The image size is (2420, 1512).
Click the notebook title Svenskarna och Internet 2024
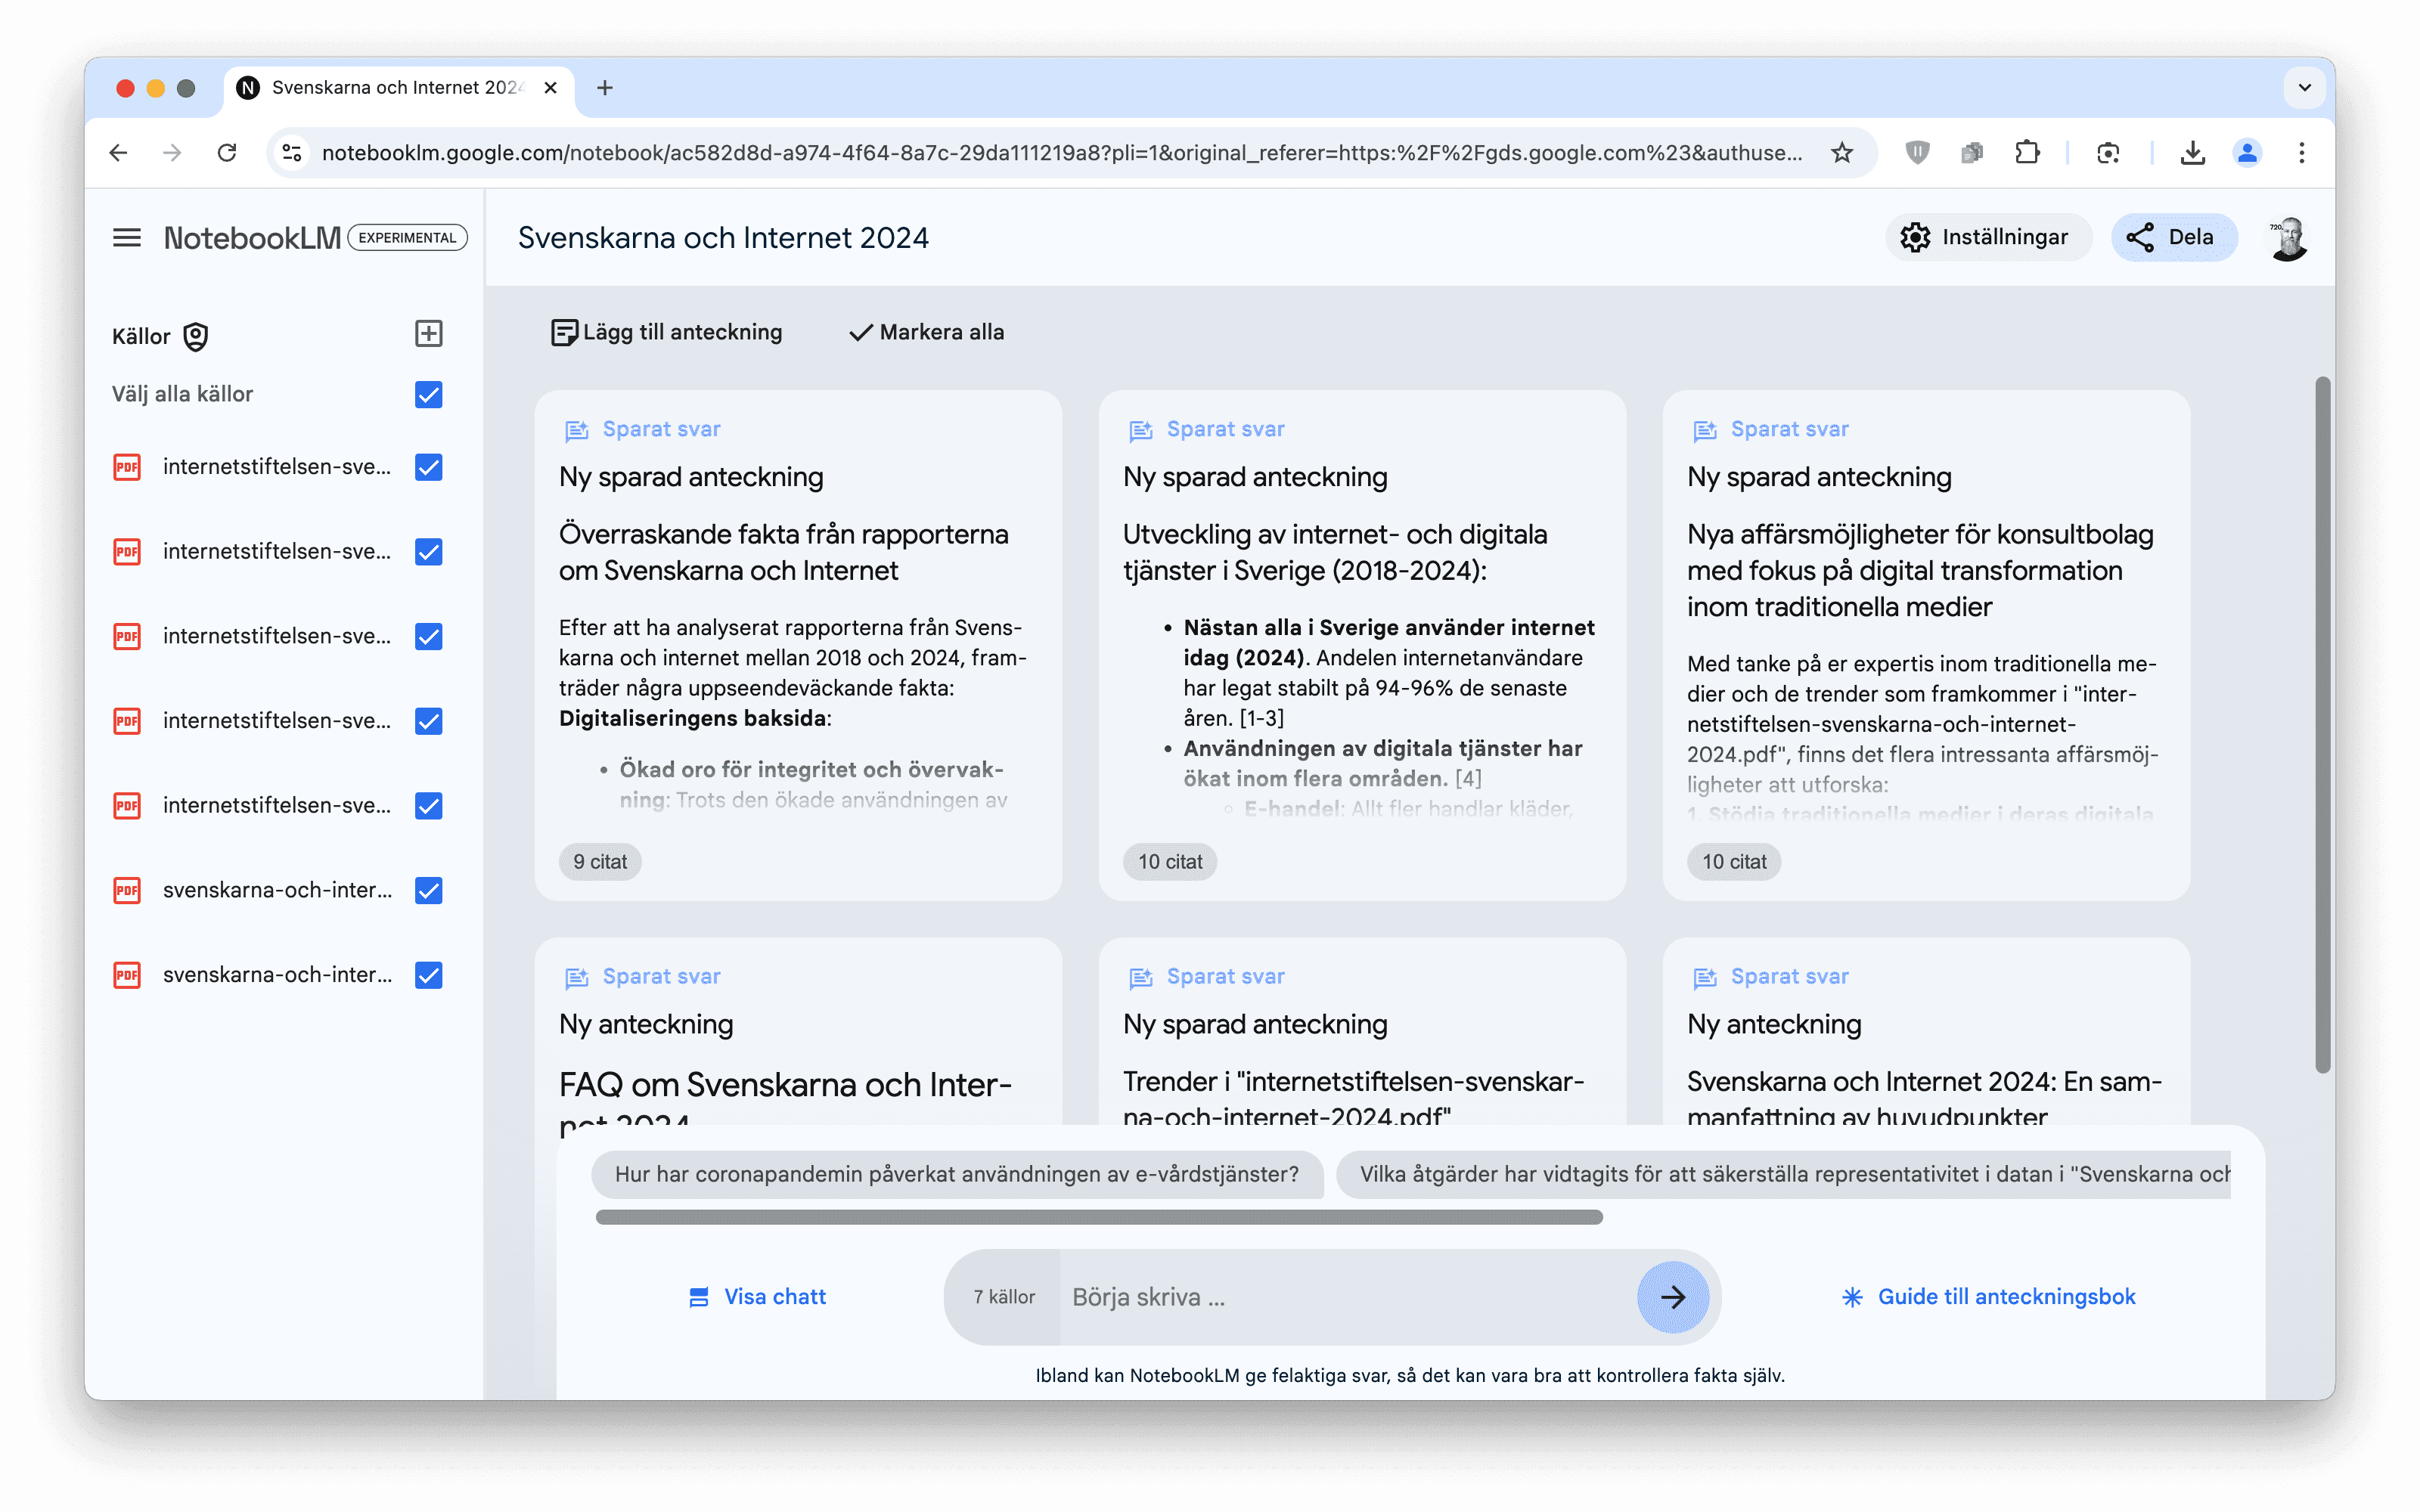pyautogui.click(x=723, y=238)
